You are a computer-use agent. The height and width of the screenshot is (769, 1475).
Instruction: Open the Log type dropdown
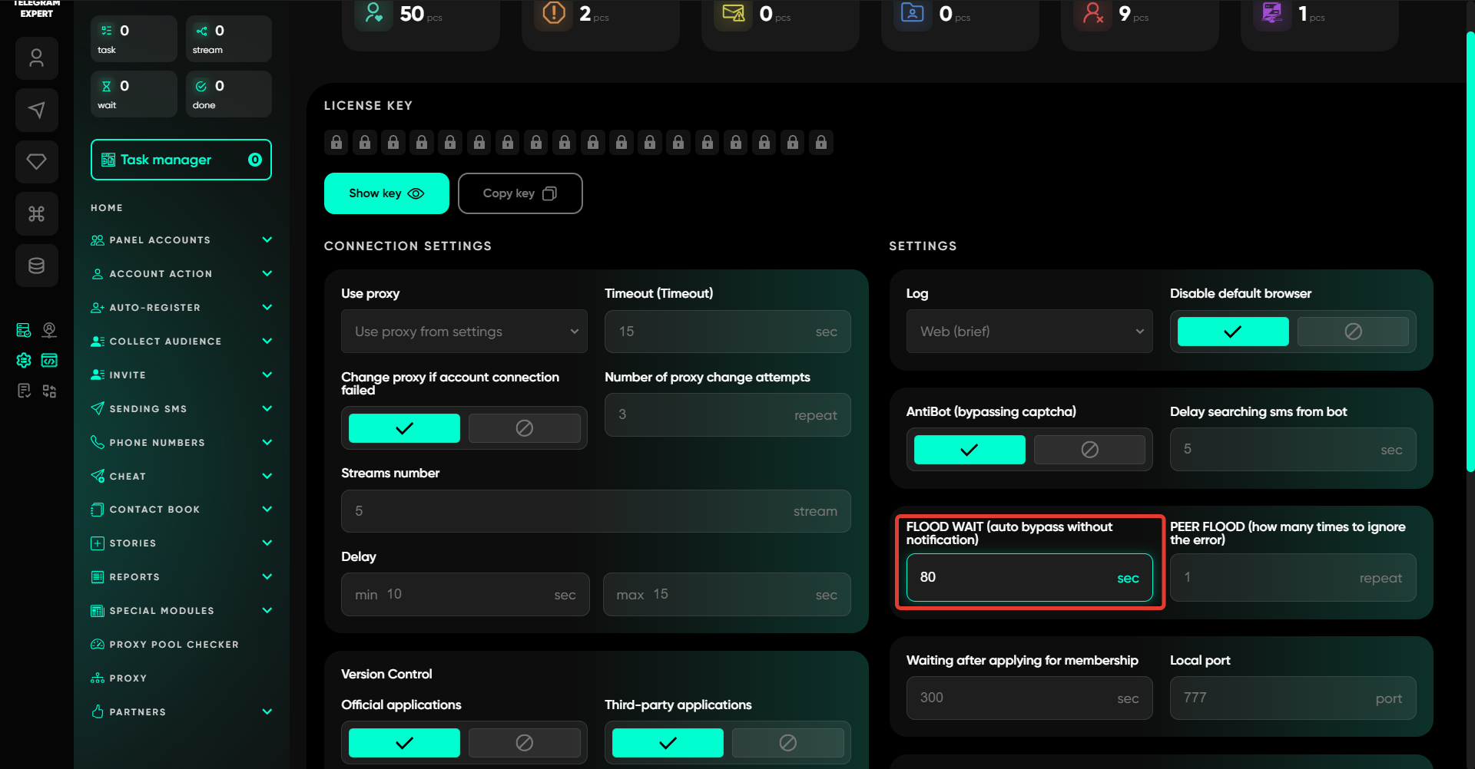1029,332
